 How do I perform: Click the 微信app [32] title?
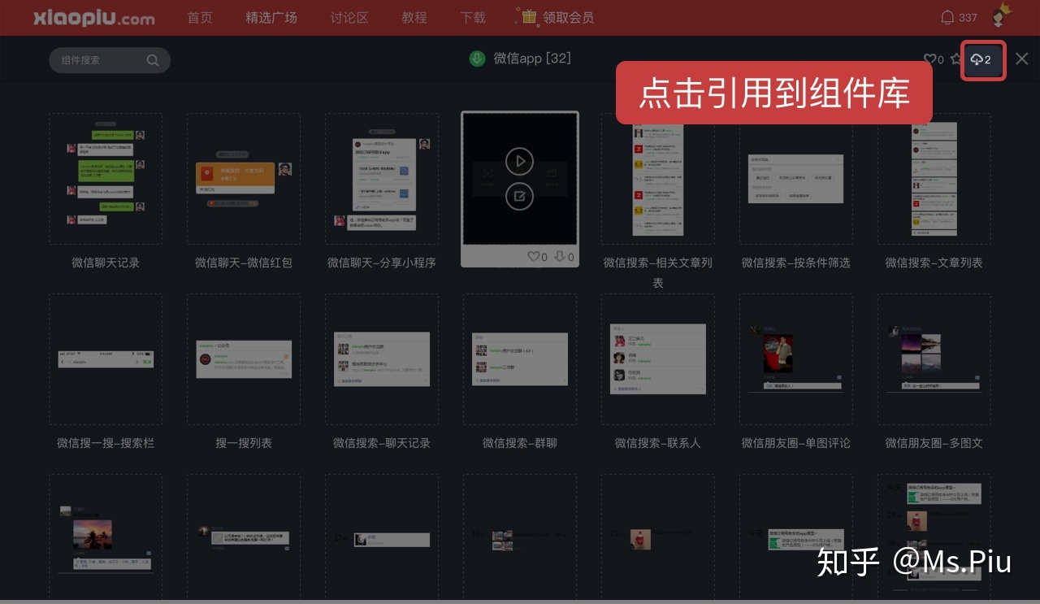(532, 59)
